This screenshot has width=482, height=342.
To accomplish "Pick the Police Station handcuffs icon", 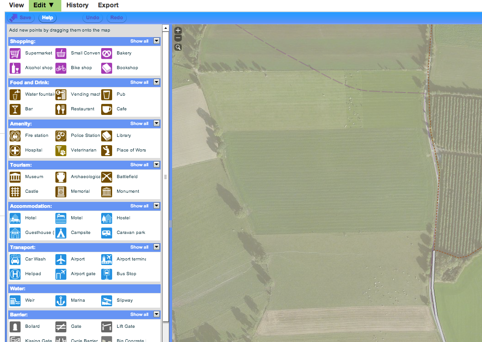I will coord(61,136).
